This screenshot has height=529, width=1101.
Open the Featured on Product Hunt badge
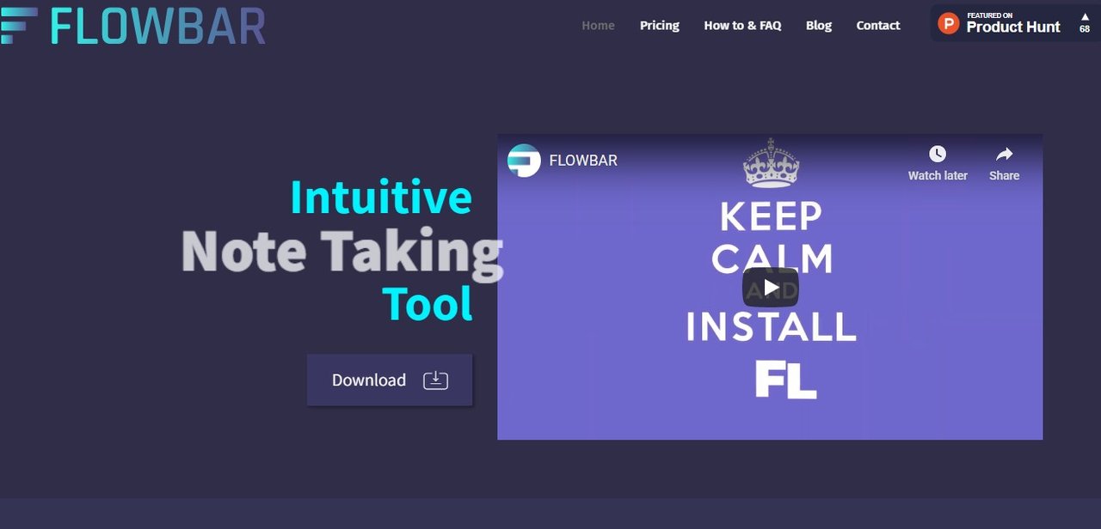tap(1015, 23)
